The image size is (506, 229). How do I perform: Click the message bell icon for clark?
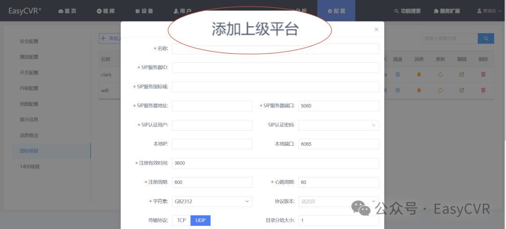tap(419, 74)
